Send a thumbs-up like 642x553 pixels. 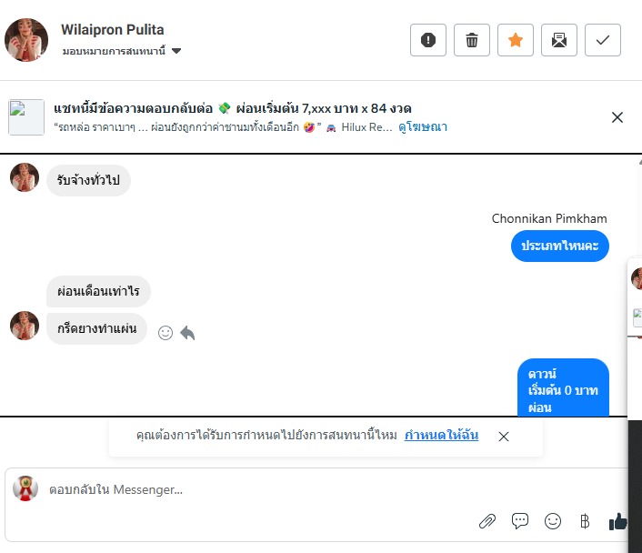[618, 521]
